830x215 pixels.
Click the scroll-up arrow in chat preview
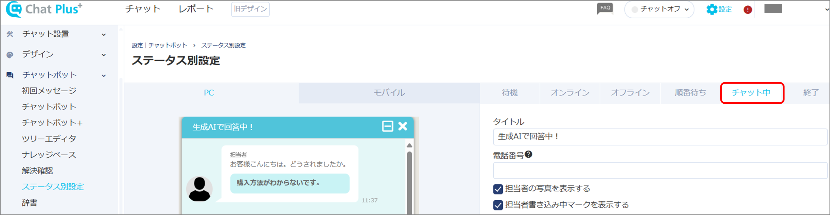click(x=409, y=145)
